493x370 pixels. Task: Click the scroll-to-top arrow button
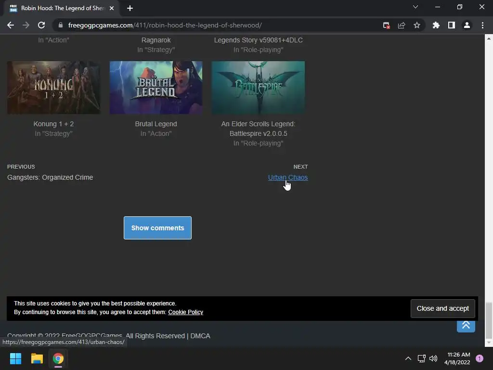[466, 326]
